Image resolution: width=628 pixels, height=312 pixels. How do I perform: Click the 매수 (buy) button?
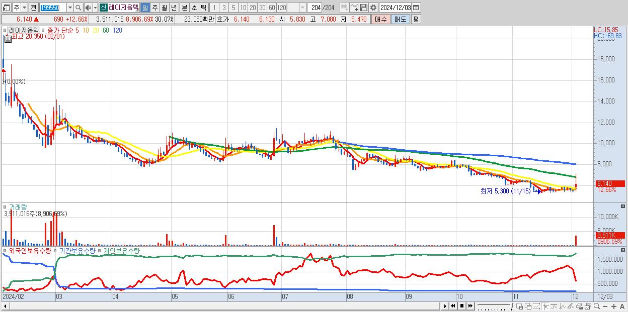tap(381, 19)
